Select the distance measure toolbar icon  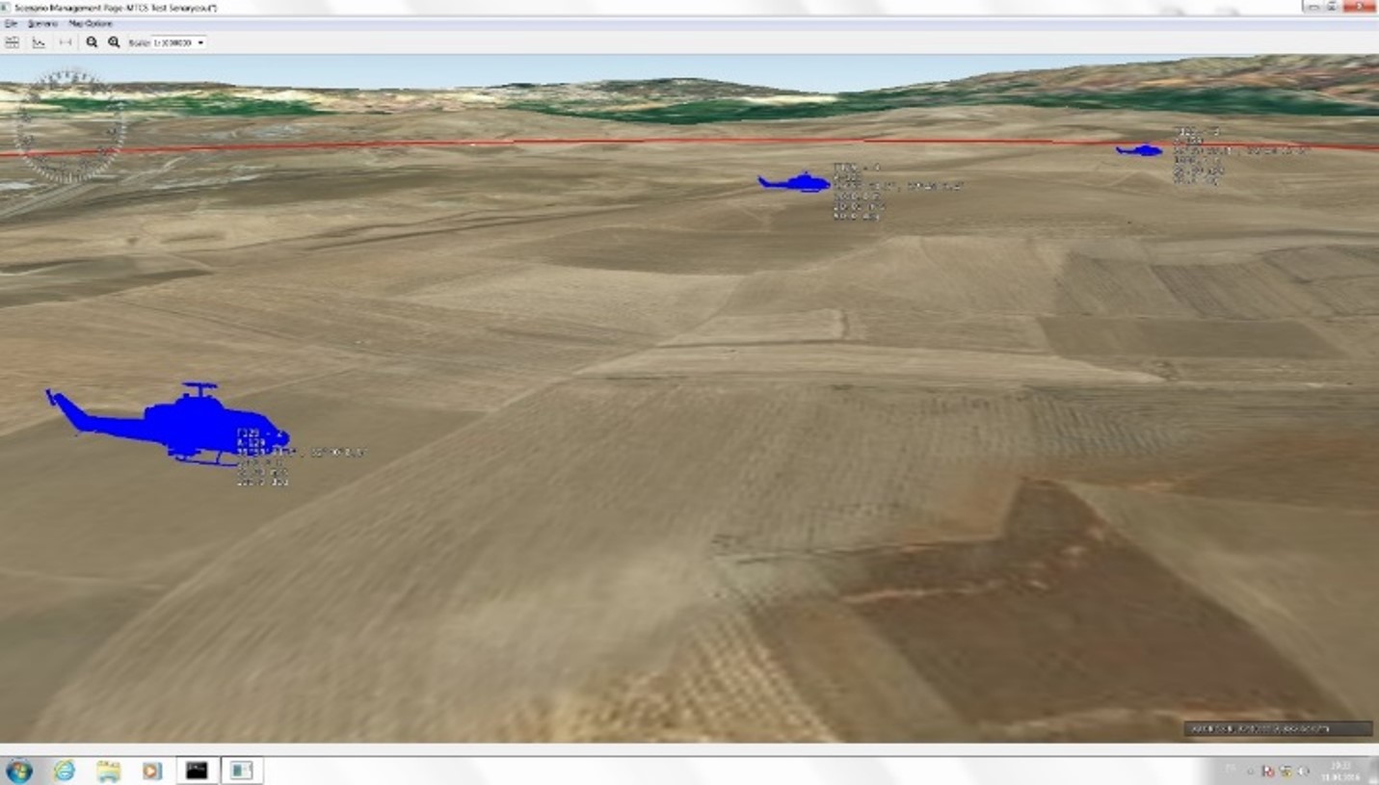click(66, 42)
